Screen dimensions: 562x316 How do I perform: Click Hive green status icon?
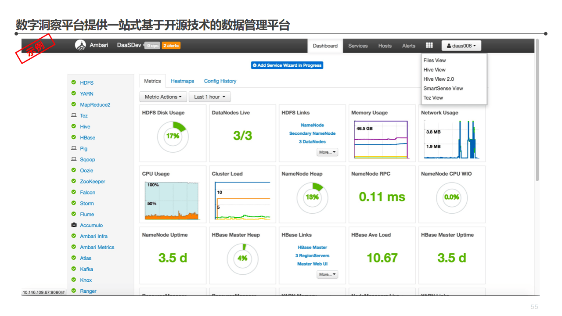point(74,126)
